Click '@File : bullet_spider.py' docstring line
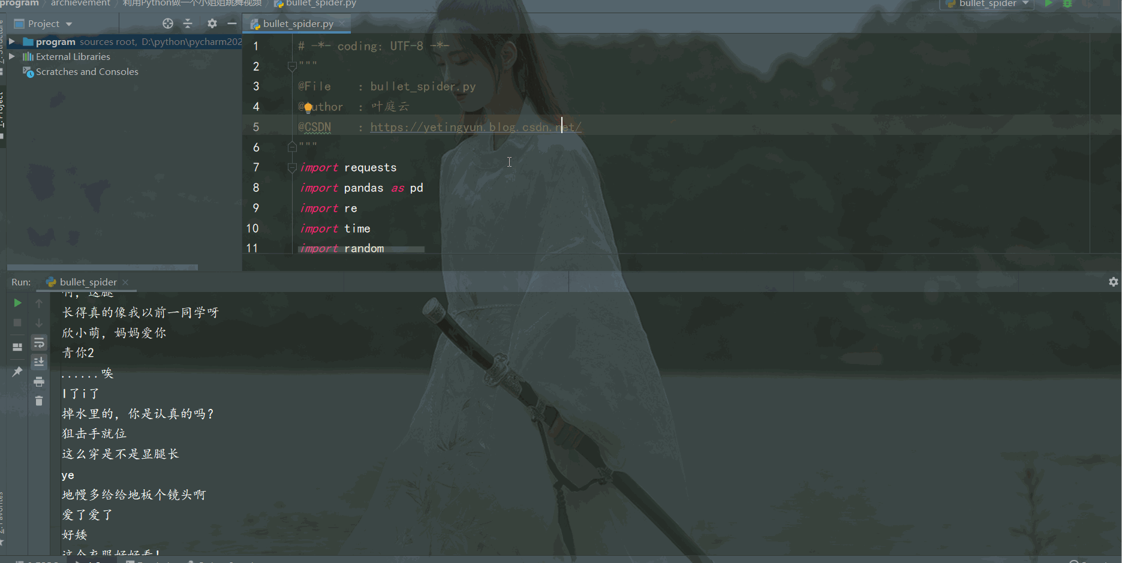 coord(387,86)
